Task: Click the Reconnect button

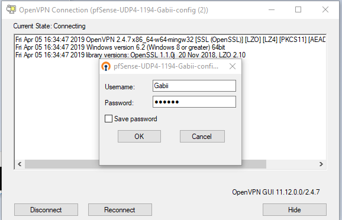Action: (x=120, y=210)
